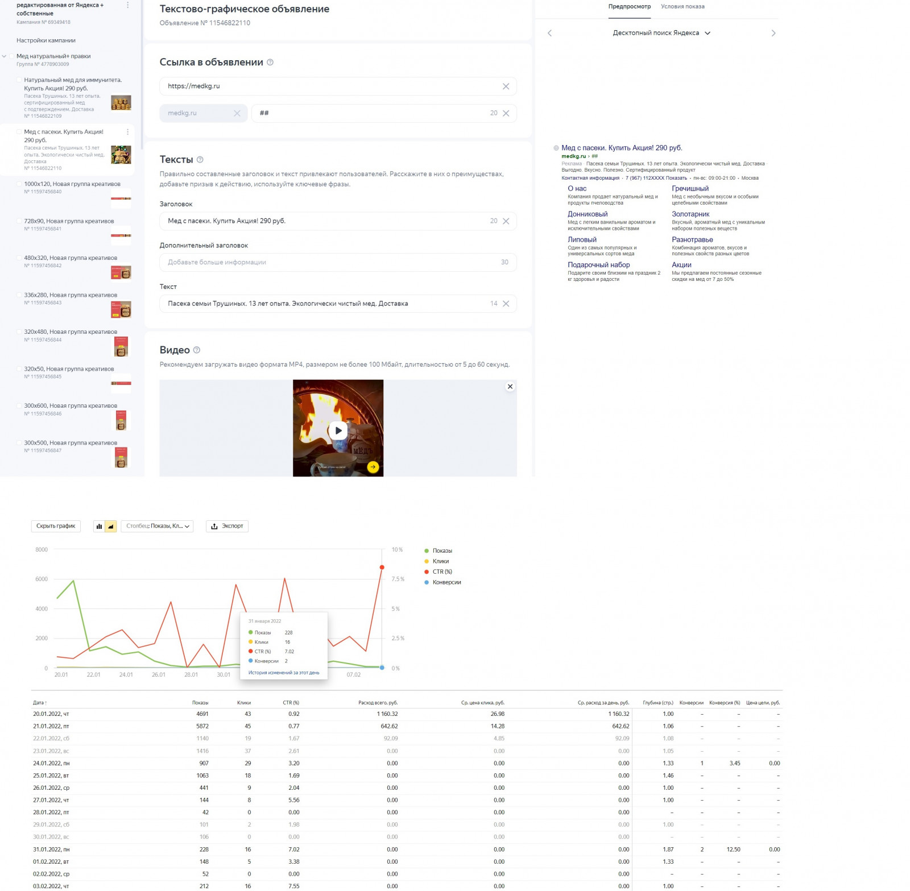Click 'Контактная информация' link in preview
The image size is (910, 891).
coord(590,178)
